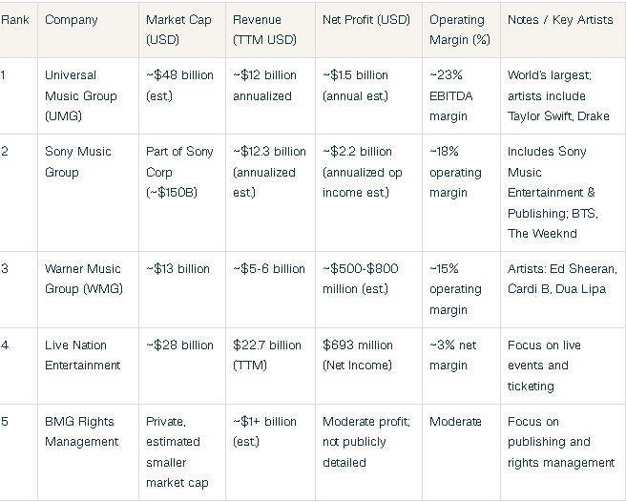This screenshot has width=626, height=502.
Task: Click the $693 million Net Income cell
Action: pyautogui.click(x=358, y=355)
